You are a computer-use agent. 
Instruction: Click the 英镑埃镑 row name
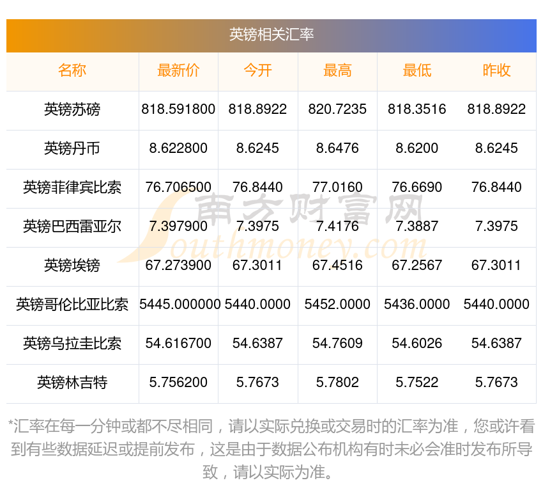pos(72,266)
